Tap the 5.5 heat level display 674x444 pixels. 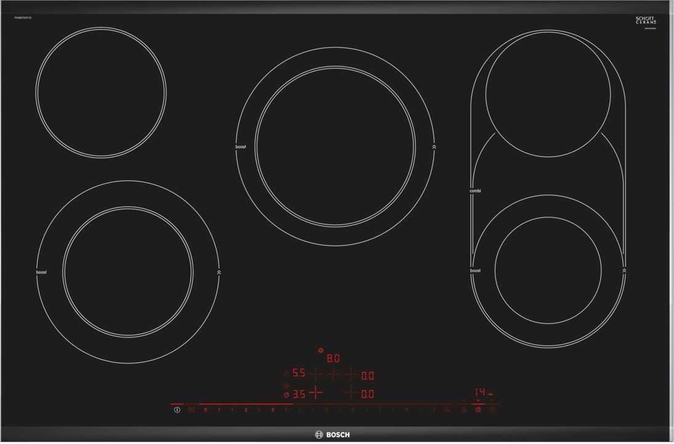(x=299, y=373)
